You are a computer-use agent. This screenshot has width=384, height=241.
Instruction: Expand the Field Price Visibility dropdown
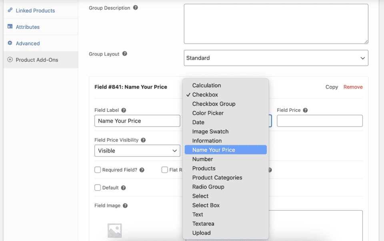[137, 151]
